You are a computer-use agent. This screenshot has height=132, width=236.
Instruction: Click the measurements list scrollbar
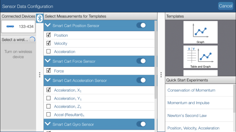coord(156,60)
